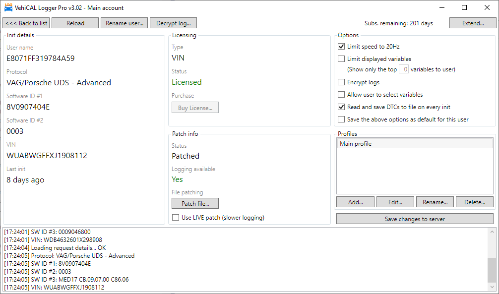Add a new profile
Screen dimensions: 499x294
click(355, 202)
